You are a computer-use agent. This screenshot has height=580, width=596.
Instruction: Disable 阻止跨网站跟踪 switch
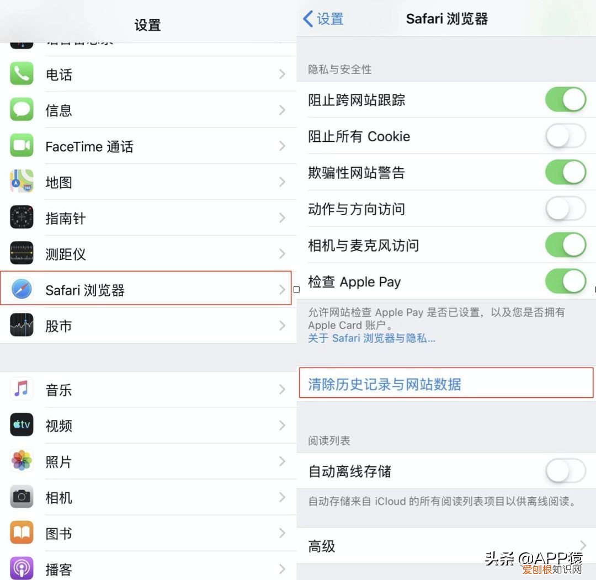566,99
